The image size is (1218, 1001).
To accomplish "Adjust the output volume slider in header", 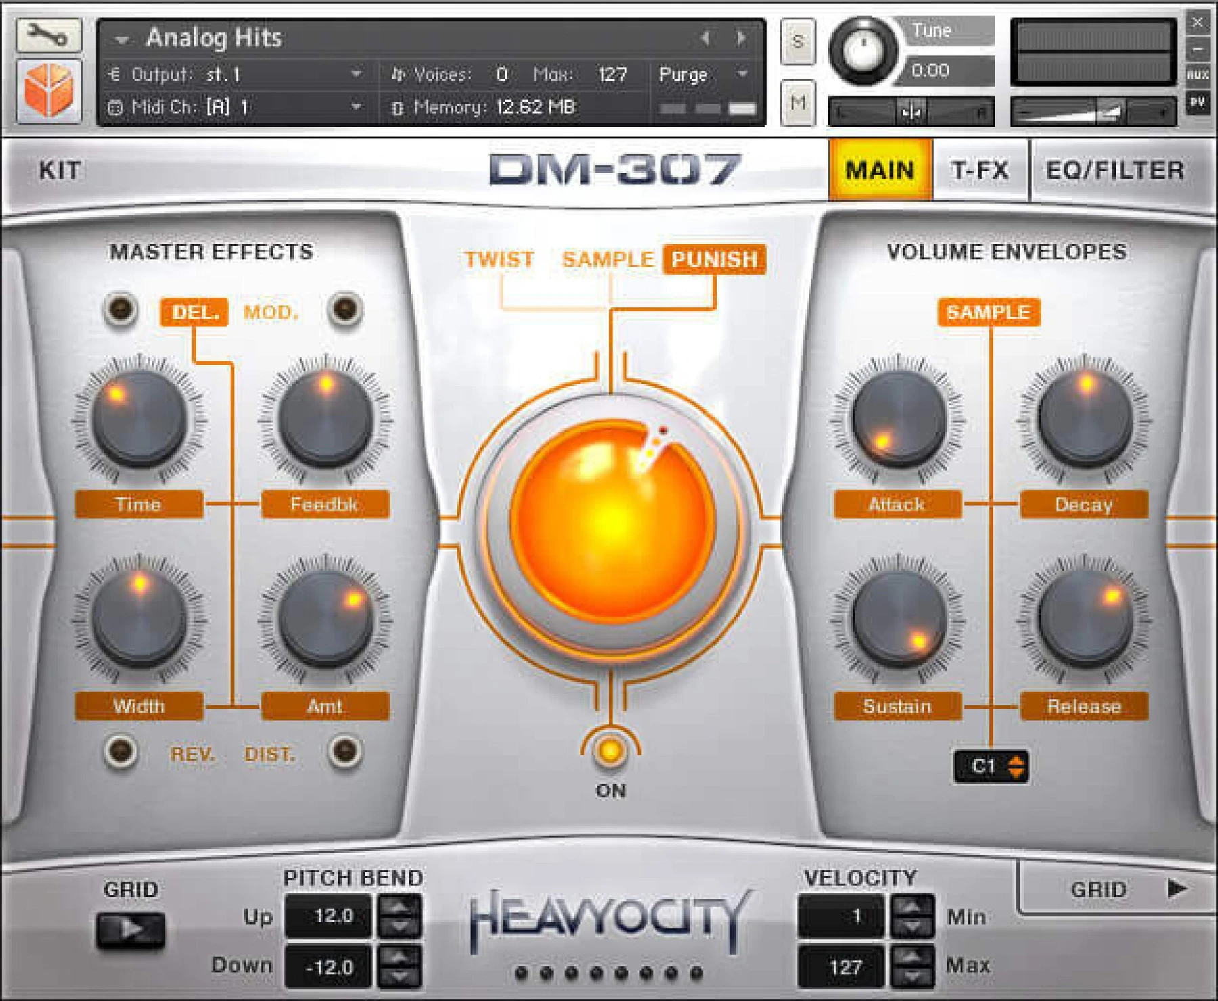I will [1093, 112].
